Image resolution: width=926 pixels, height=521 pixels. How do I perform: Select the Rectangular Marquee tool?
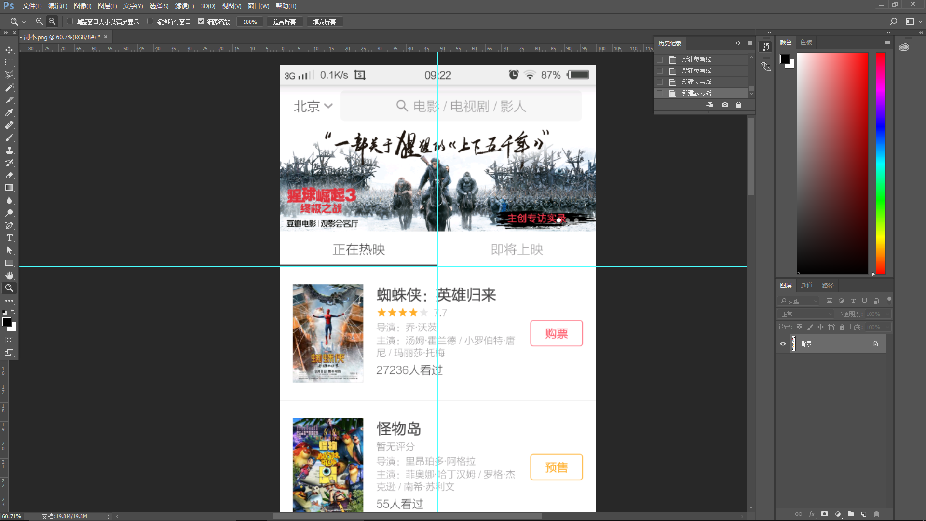9,62
